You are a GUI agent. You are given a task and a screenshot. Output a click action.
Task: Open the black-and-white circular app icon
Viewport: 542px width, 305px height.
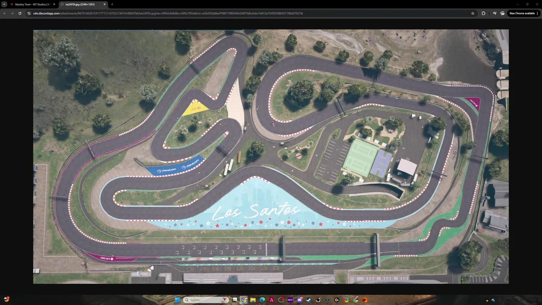tap(318, 300)
